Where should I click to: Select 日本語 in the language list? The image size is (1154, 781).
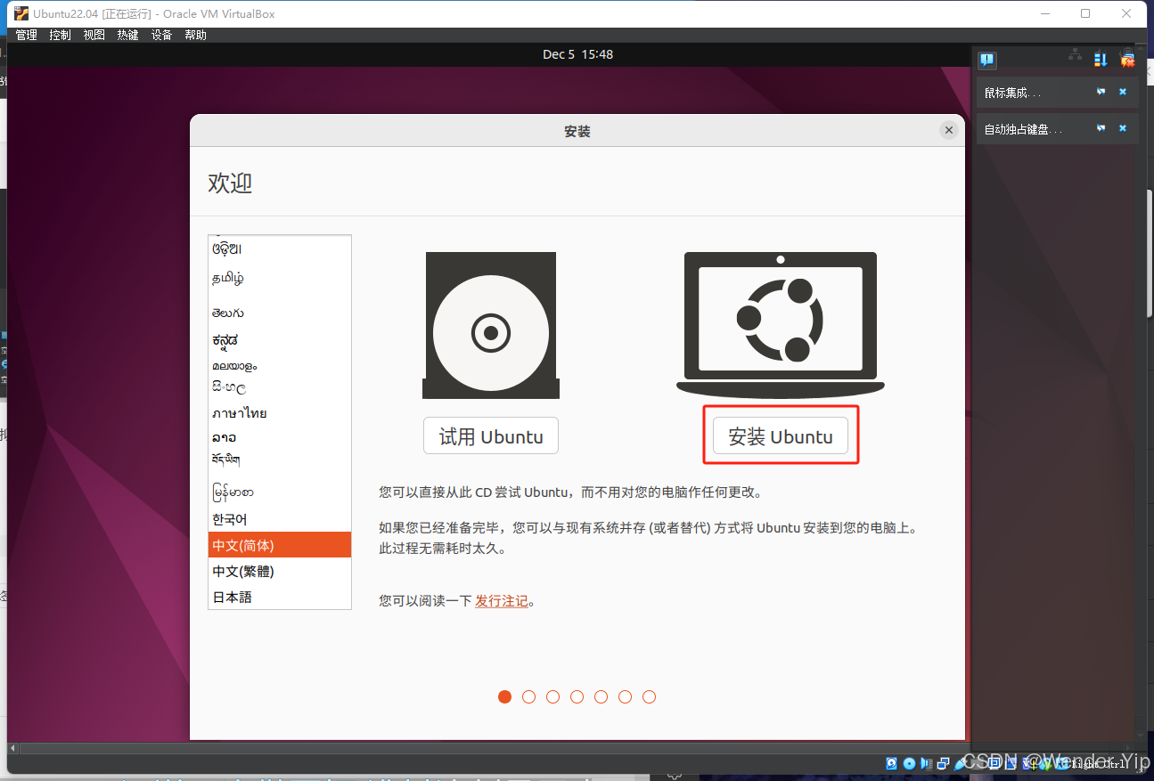pyautogui.click(x=280, y=597)
